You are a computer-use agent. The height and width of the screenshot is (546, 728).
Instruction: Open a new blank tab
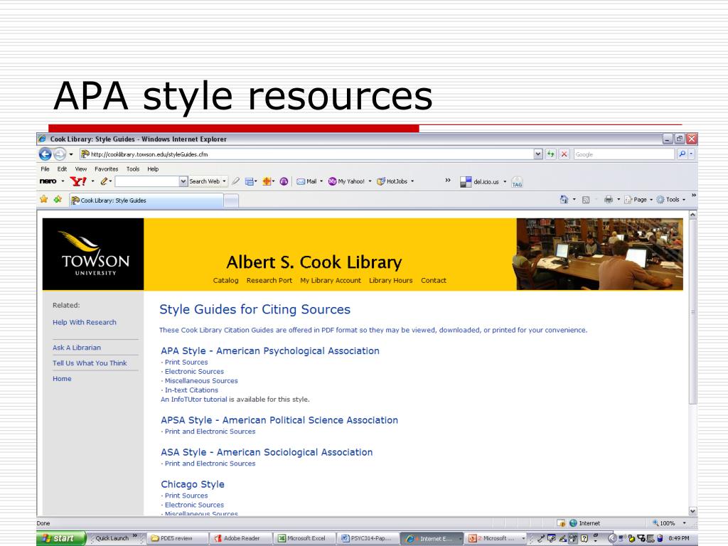(231, 200)
